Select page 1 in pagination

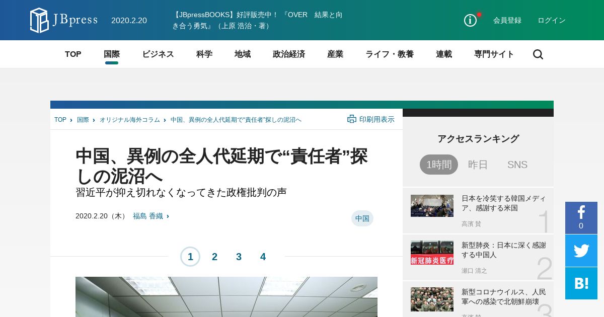click(190, 257)
